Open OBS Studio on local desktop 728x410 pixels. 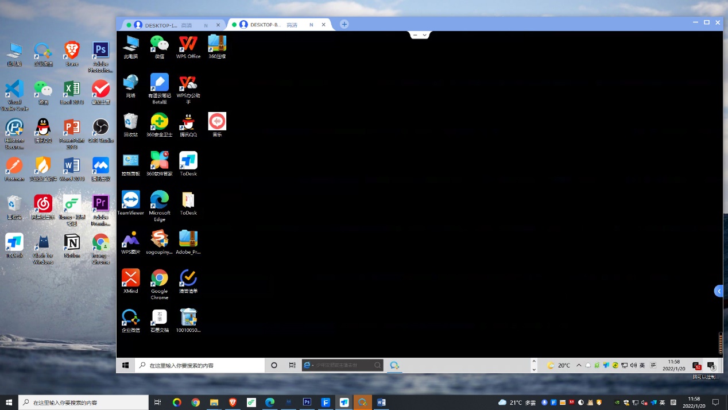pos(100,131)
